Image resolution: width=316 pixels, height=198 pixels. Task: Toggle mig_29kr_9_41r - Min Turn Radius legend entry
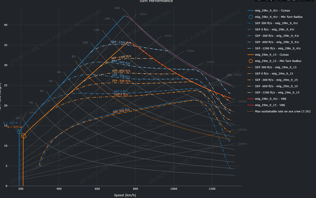[275, 17]
